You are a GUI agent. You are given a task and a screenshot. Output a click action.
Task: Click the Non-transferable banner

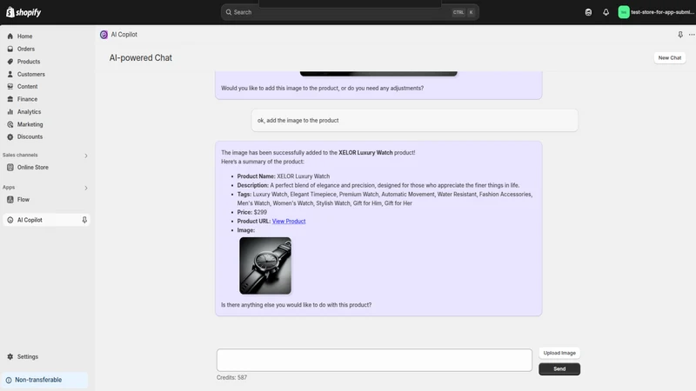coord(44,380)
